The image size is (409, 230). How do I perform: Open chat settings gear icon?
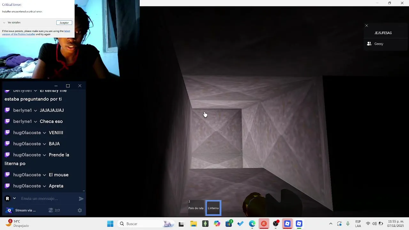coord(80,210)
